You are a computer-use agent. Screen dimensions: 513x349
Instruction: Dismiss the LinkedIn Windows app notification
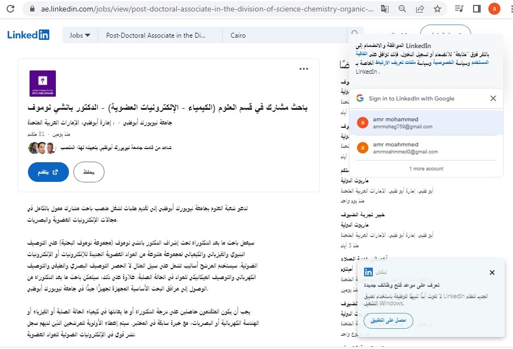click(492, 273)
